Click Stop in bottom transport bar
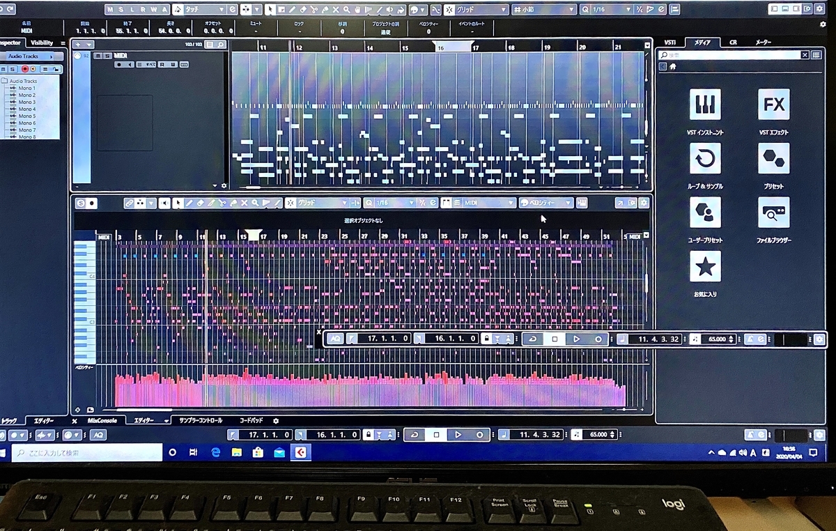This screenshot has width=836, height=531. 436,435
